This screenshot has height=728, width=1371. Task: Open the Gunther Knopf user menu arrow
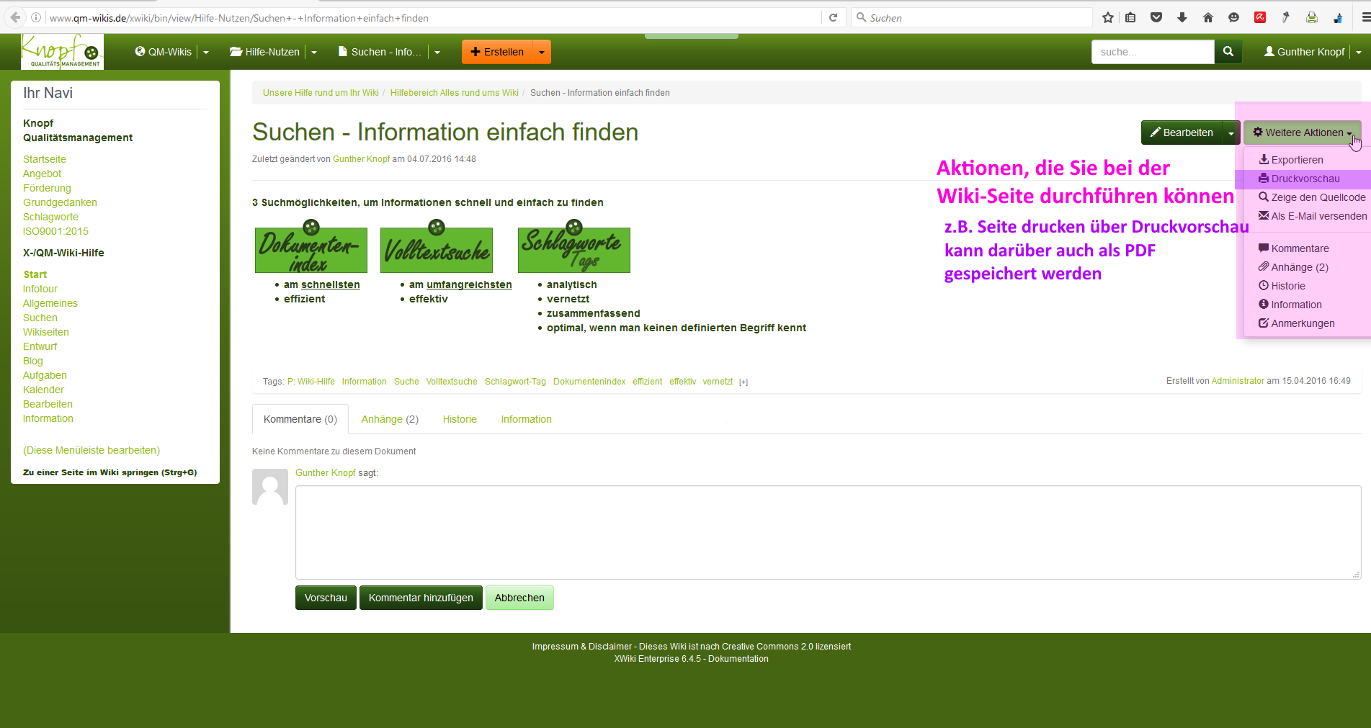click(1359, 52)
